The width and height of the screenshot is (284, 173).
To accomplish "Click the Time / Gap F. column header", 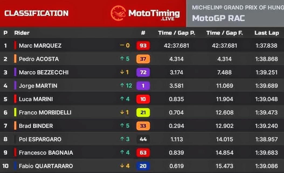I will point(225,33).
